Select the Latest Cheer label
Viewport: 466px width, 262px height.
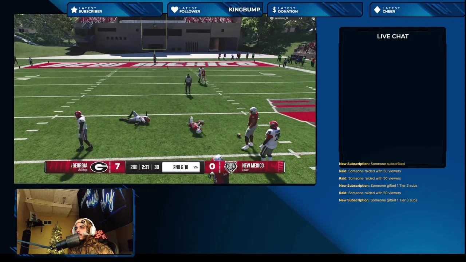(x=391, y=10)
